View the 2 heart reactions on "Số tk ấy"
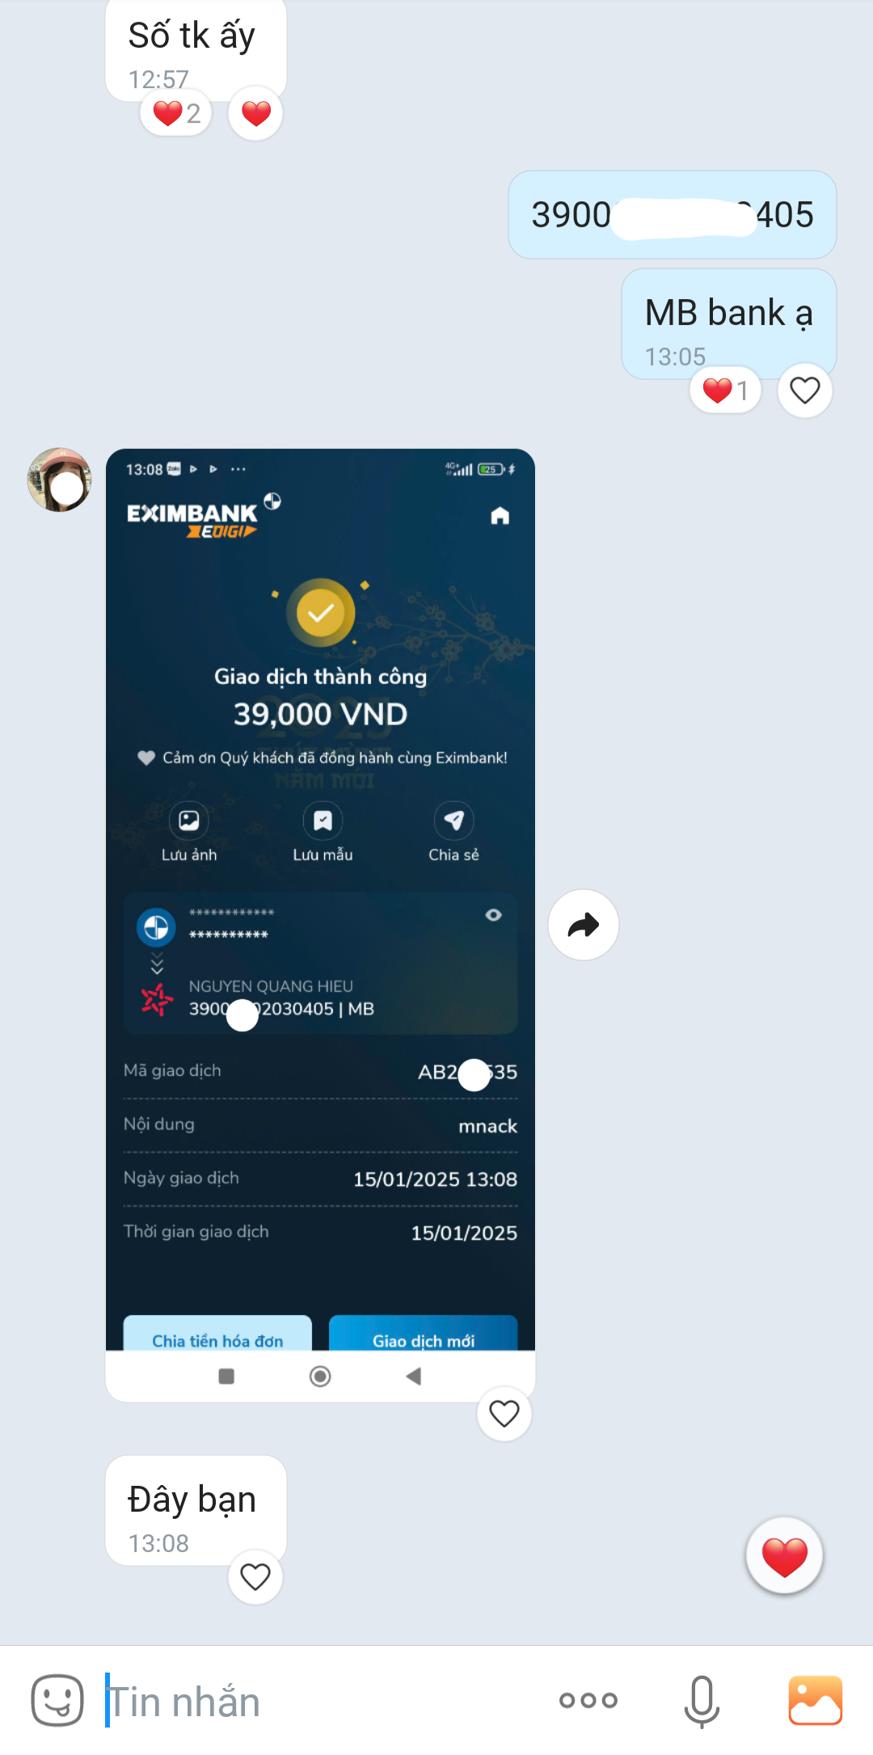The height and width of the screenshot is (1755, 873). pyautogui.click(x=176, y=113)
